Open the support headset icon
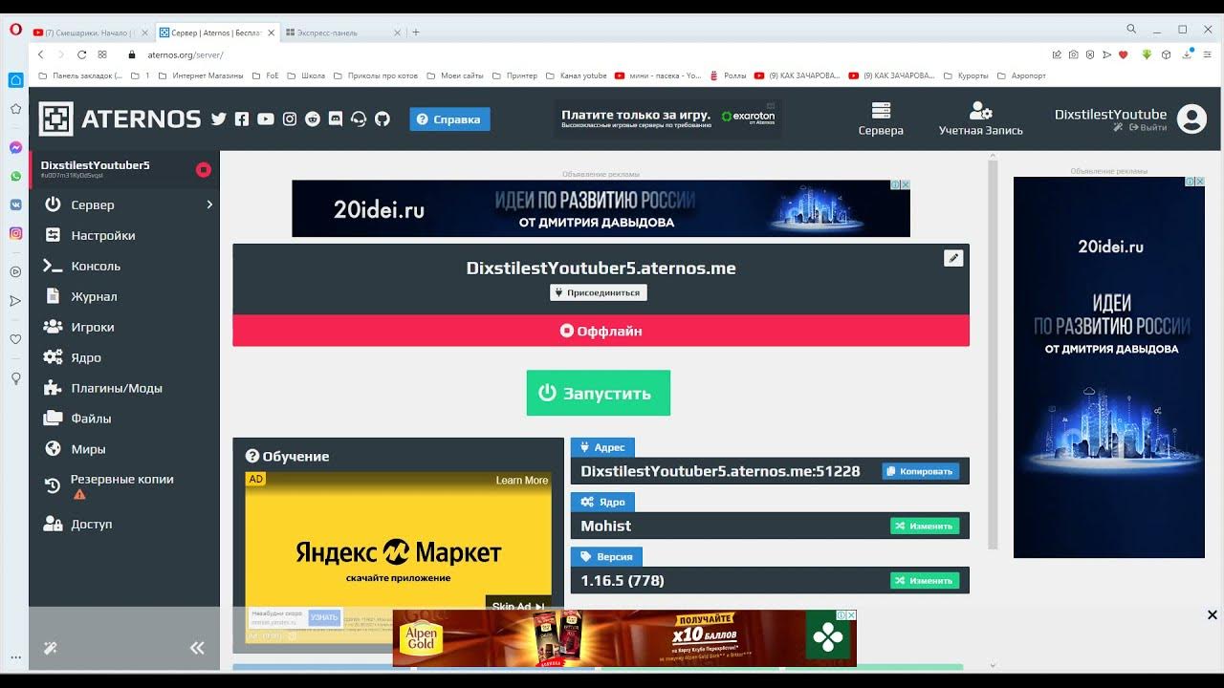1224x688 pixels. point(359,119)
